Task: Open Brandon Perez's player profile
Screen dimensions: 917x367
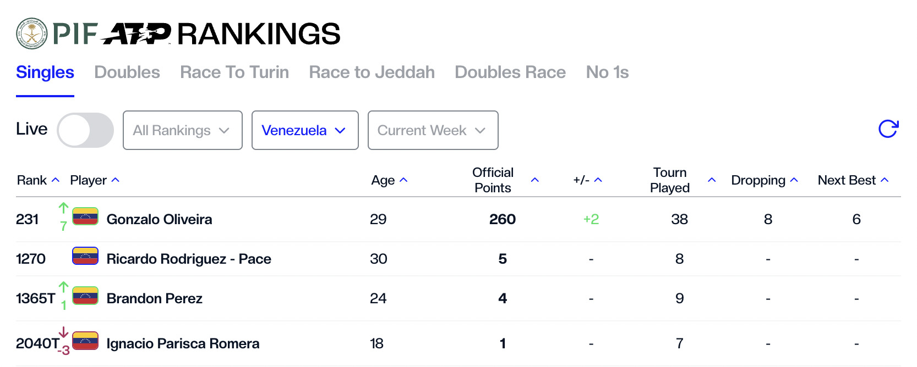Action: (155, 298)
